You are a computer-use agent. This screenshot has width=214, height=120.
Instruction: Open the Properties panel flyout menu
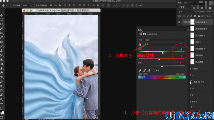[x=188, y=30]
